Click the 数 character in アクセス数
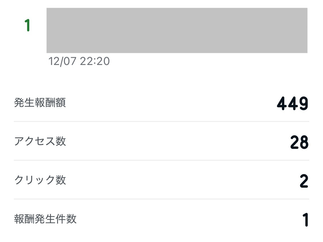Image resolution: width=323 pixels, height=242 pixels. pyautogui.click(x=61, y=141)
